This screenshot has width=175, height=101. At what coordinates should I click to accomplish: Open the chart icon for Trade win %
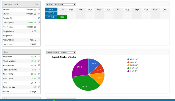pos(39,74)
